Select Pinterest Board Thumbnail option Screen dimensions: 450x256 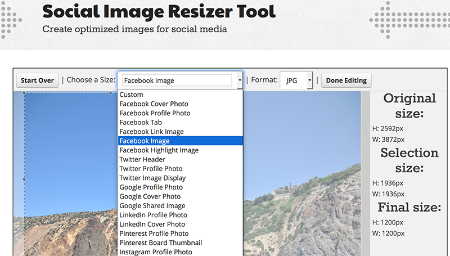tap(180, 242)
